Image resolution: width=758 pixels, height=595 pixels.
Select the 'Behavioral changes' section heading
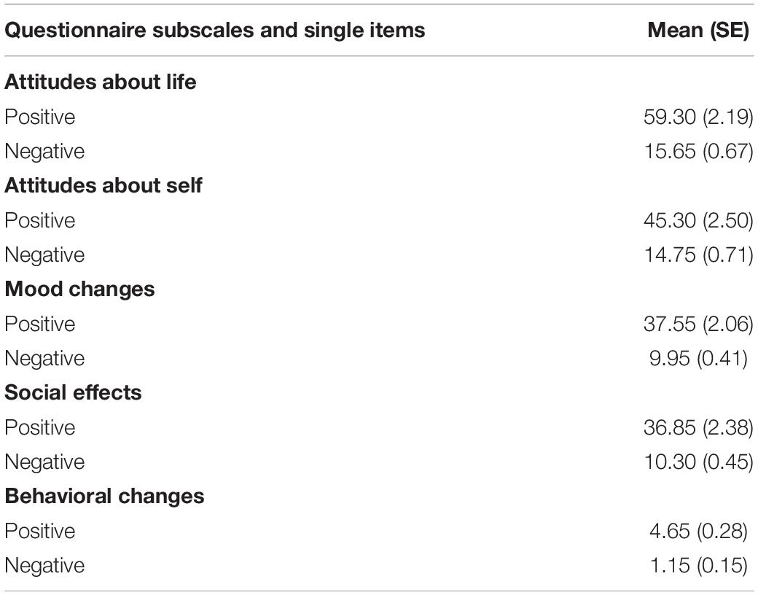click(x=104, y=497)
